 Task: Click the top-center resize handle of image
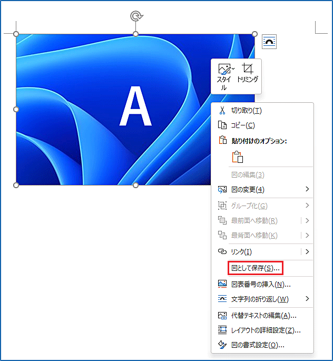point(135,34)
